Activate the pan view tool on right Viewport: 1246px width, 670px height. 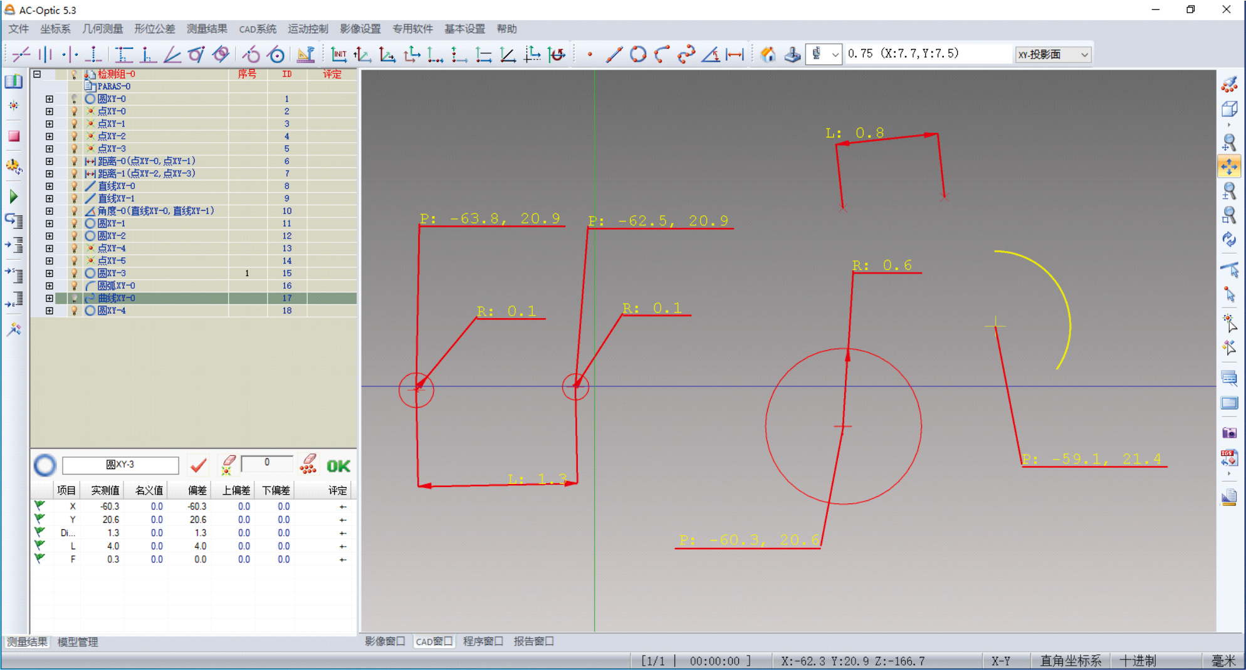[x=1228, y=166]
